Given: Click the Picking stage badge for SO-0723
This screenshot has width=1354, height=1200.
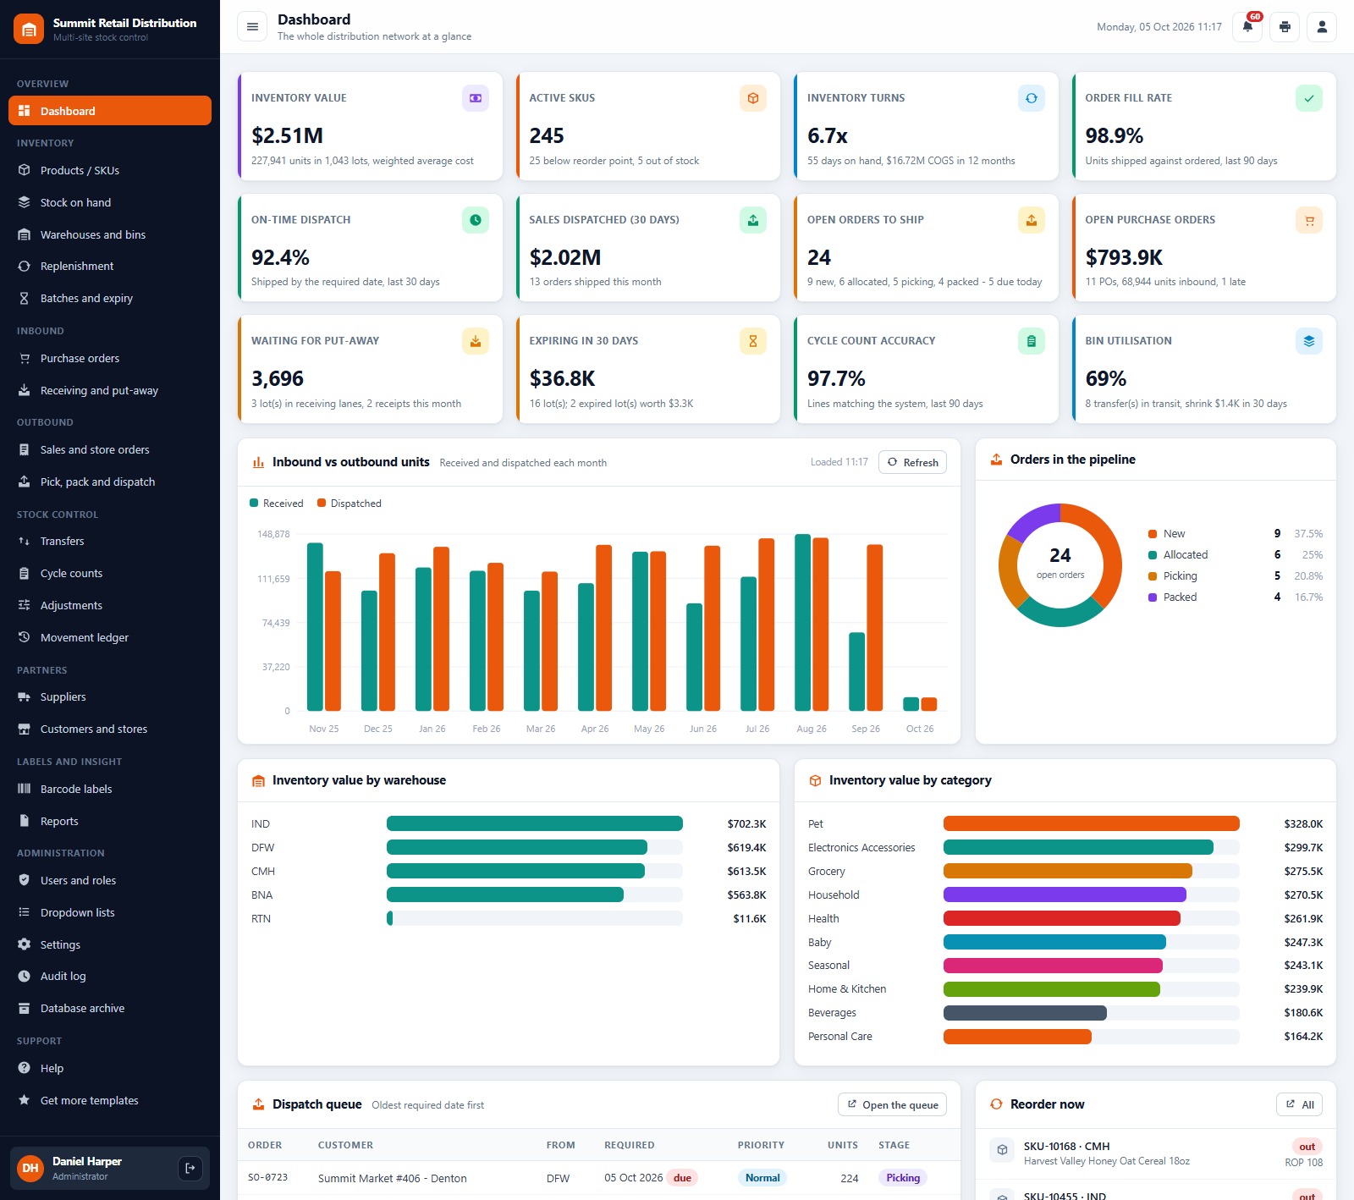Looking at the screenshot, I should [x=903, y=1178].
